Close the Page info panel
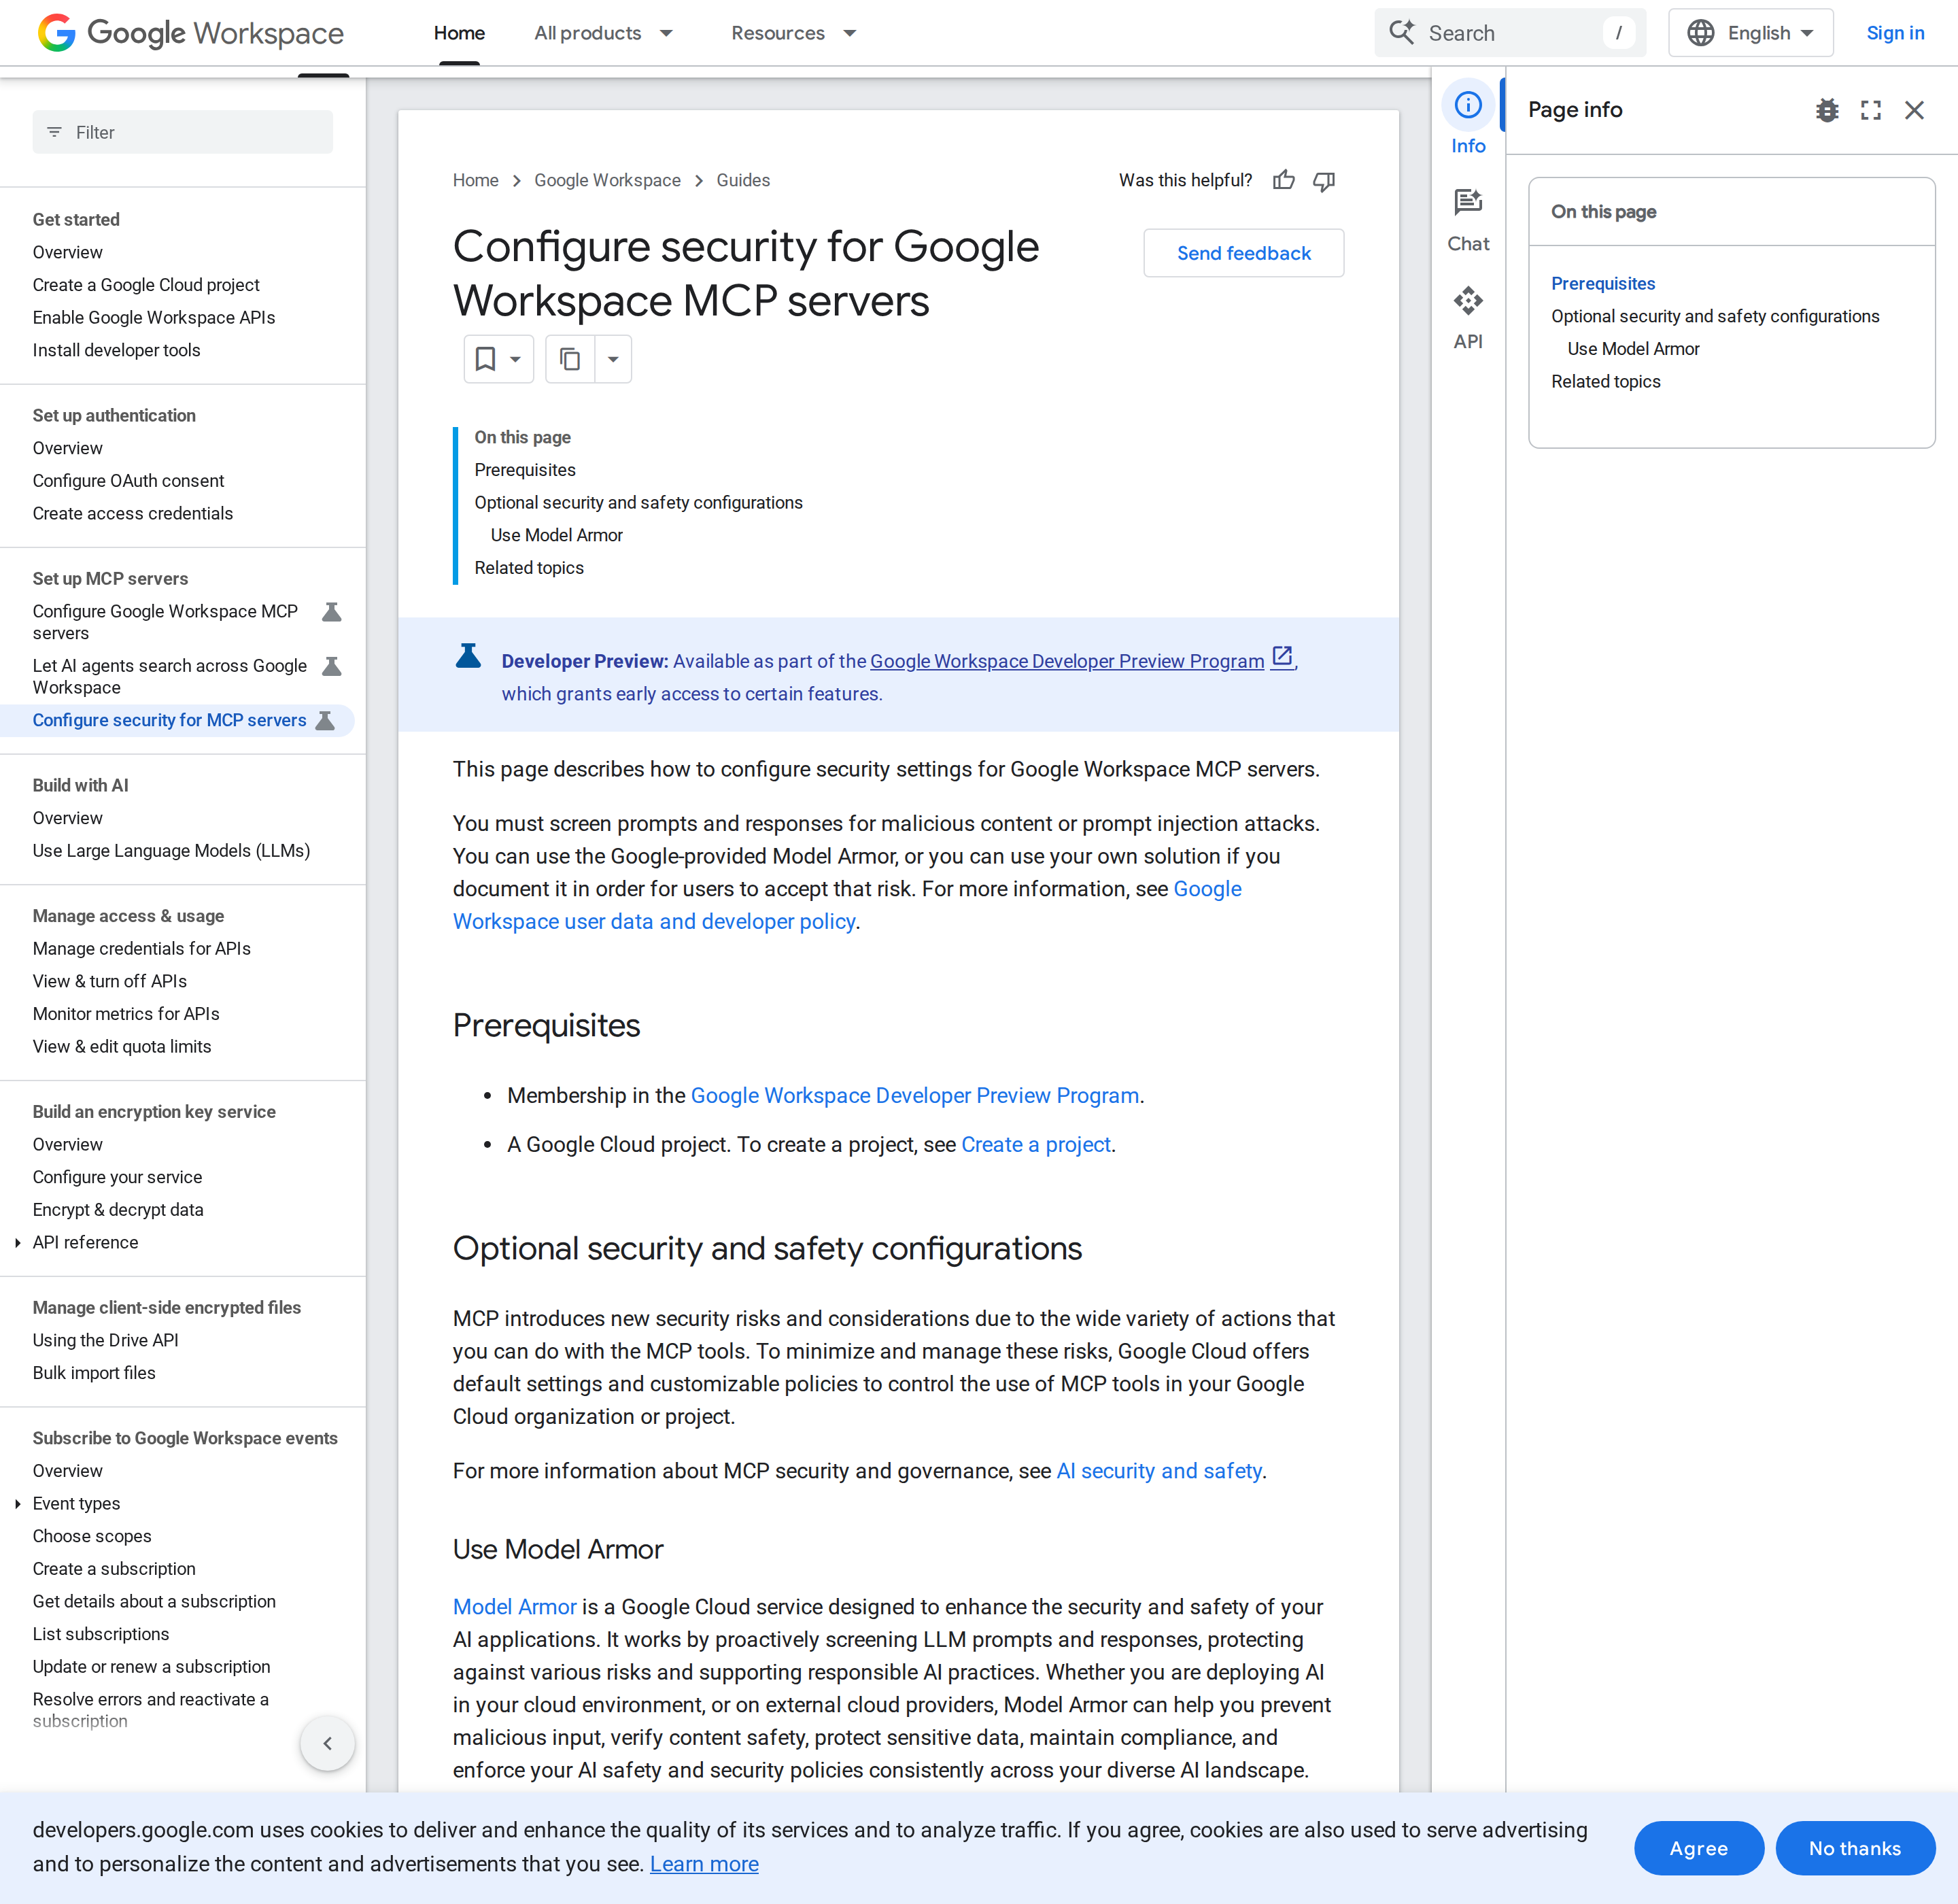The image size is (1958, 1904). tap(1914, 110)
